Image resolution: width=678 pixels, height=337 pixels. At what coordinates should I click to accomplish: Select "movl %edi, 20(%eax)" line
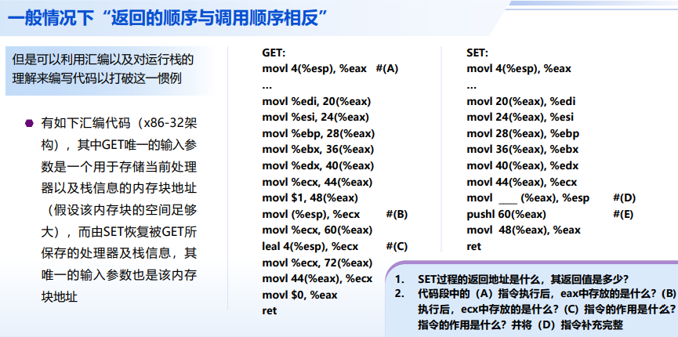pos(317,101)
